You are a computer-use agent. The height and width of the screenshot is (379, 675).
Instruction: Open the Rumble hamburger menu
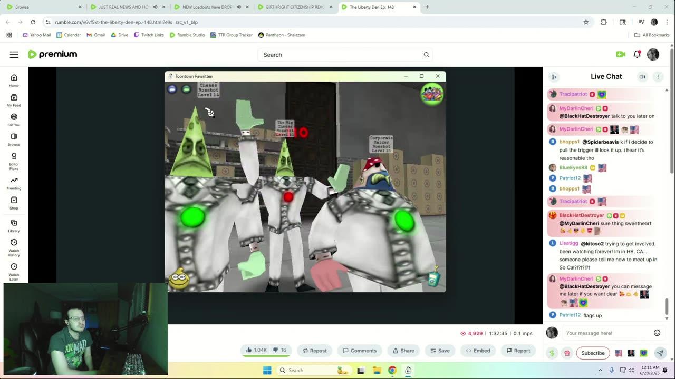click(x=14, y=55)
